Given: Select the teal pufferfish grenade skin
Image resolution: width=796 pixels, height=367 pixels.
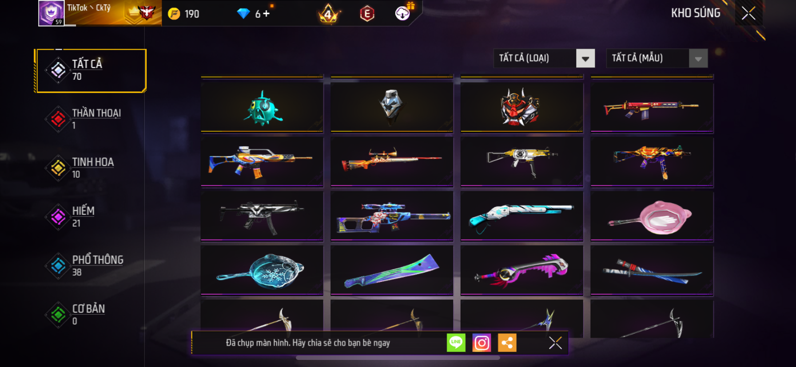Looking at the screenshot, I should pos(262,108).
